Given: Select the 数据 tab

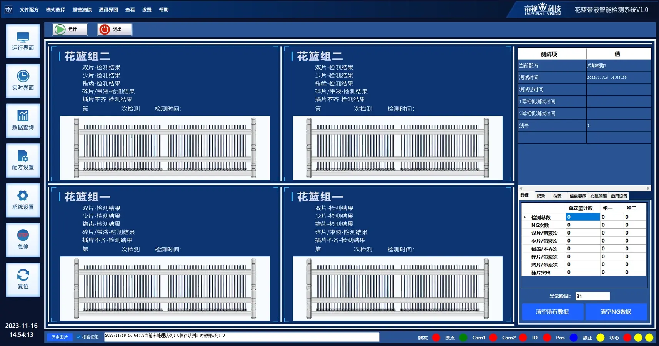Looking at the screenshot, I should [524, 196].
